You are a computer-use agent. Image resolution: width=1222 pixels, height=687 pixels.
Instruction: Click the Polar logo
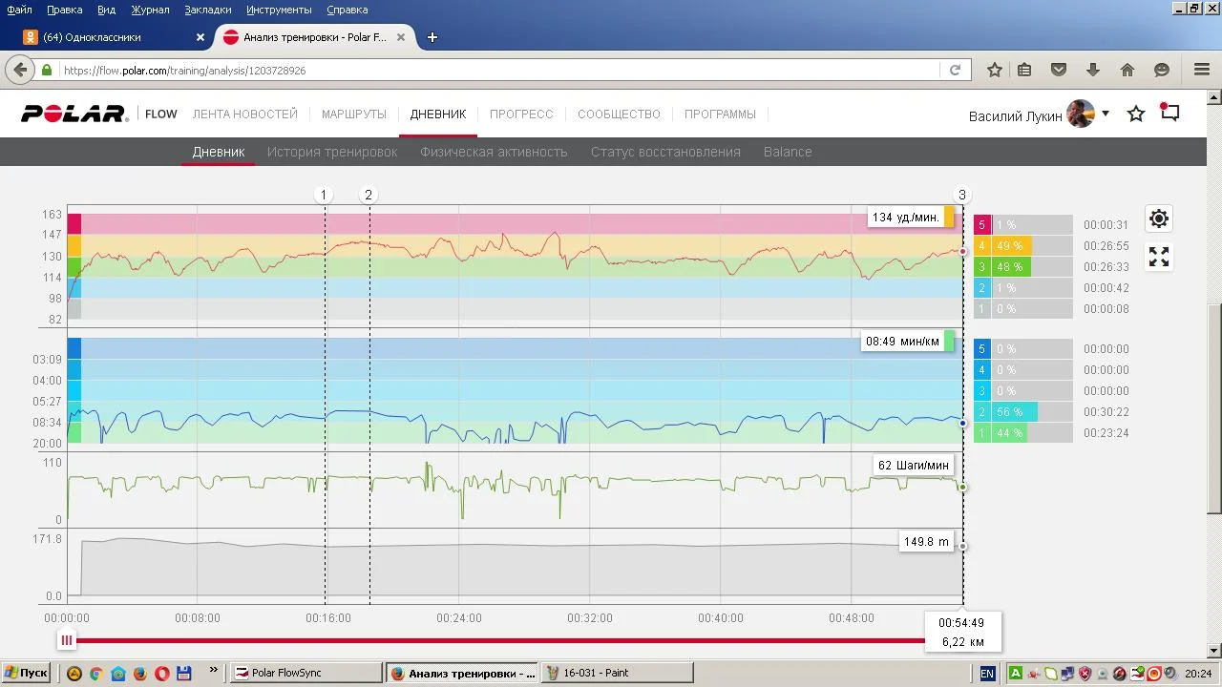74,114
